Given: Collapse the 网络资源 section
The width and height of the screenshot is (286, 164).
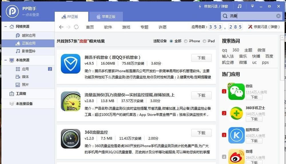Looking at the screenshot, I should [x=6, y=26].
